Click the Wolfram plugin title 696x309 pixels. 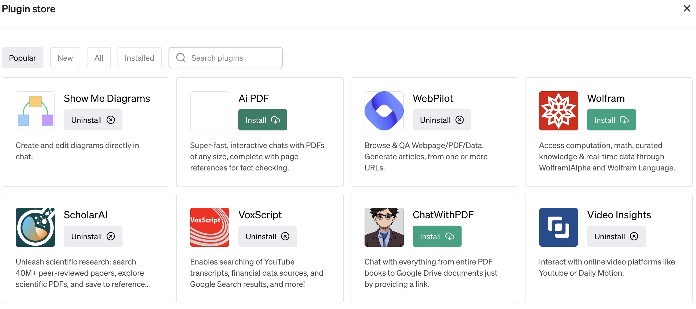point(606,99)
